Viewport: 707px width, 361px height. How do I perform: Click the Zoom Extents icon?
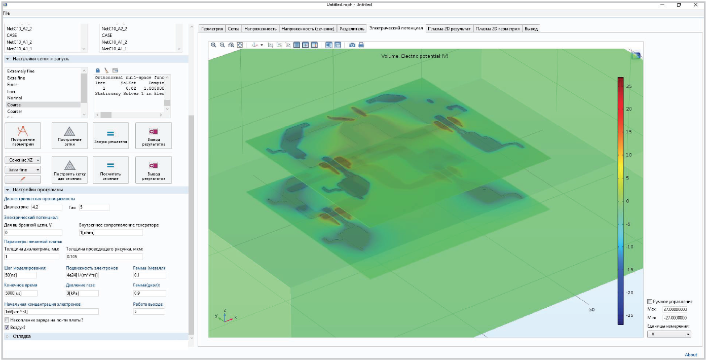[x=240, y=45]
